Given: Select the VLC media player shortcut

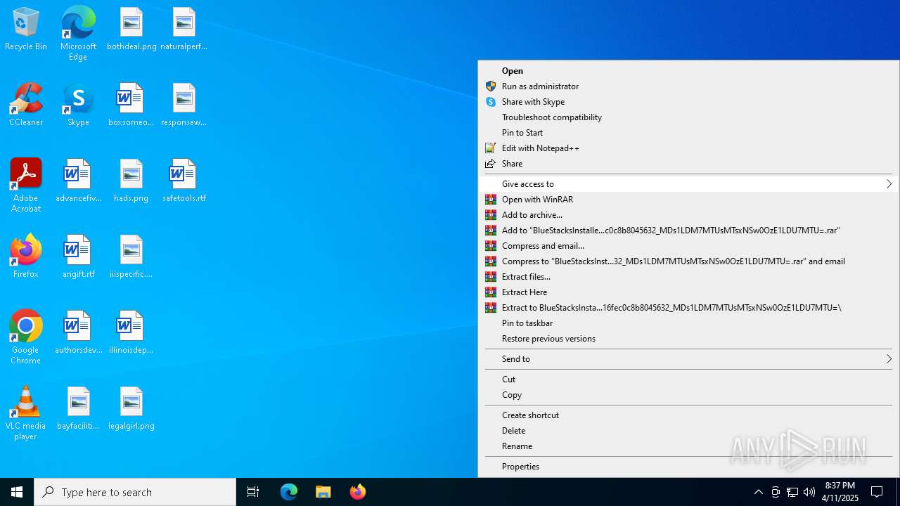Looking at the screenshot, I should point(26,413).
